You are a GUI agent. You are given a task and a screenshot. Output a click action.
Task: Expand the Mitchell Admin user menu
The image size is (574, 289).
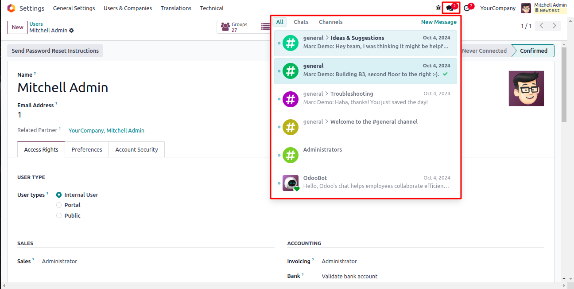(544, 8)
